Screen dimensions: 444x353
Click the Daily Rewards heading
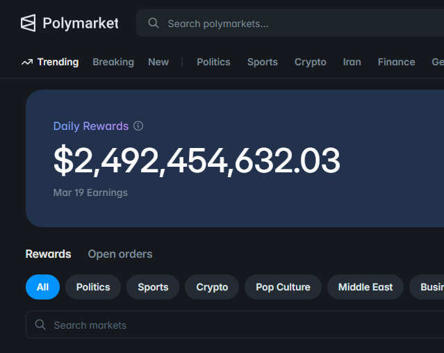coord(91,126)
